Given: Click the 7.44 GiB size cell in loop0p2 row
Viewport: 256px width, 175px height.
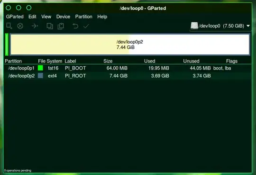Looking at the screenshot, I should (x=119, y=76).
